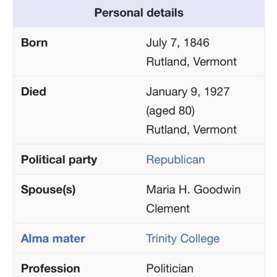This screenshot has width=277, height=277.
Task: Click the Born label
Action: 34,43
